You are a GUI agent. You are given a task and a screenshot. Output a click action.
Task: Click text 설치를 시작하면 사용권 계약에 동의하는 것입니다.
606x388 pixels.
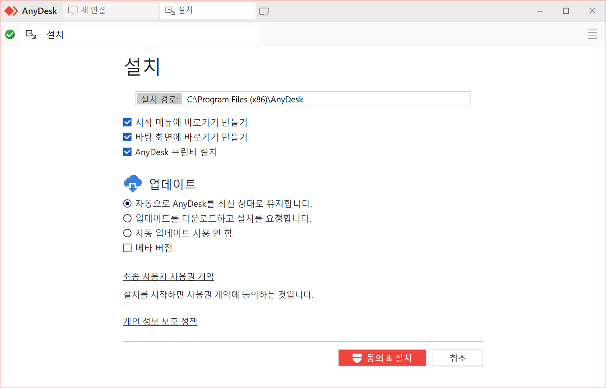click(x=218, y=295)
